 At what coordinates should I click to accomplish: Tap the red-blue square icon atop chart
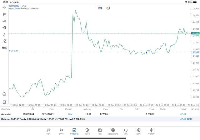[100, 8]
